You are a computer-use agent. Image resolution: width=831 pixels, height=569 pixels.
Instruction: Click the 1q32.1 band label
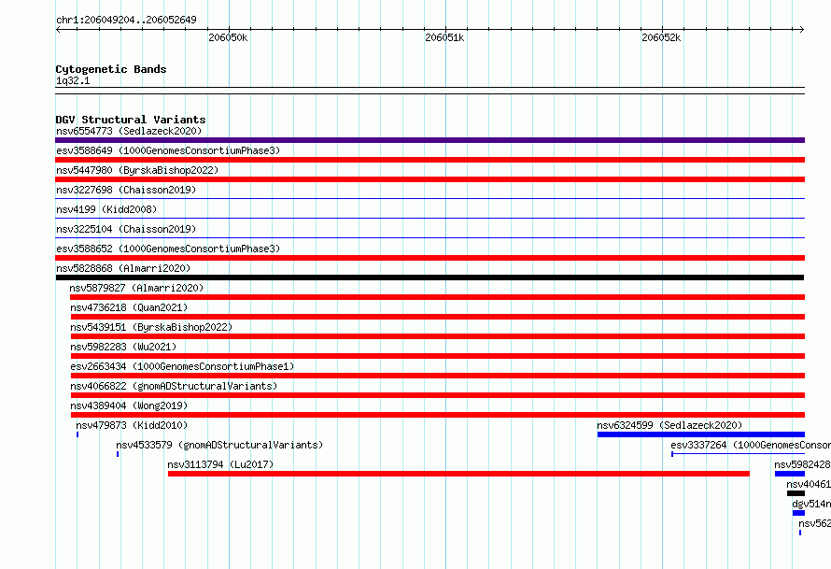coord(73,80)
